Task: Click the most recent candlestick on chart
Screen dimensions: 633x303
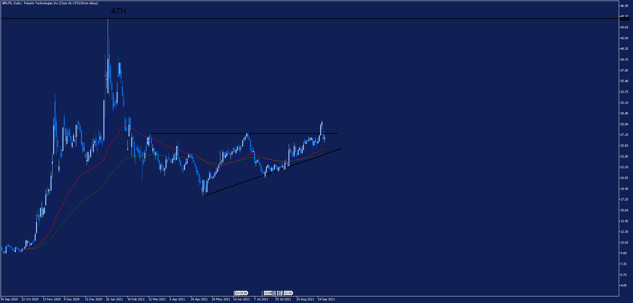Action: pos(324,138)
